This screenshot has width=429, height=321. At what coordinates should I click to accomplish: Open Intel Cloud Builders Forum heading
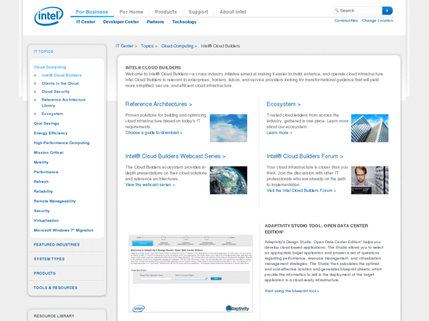click(305, 156)
